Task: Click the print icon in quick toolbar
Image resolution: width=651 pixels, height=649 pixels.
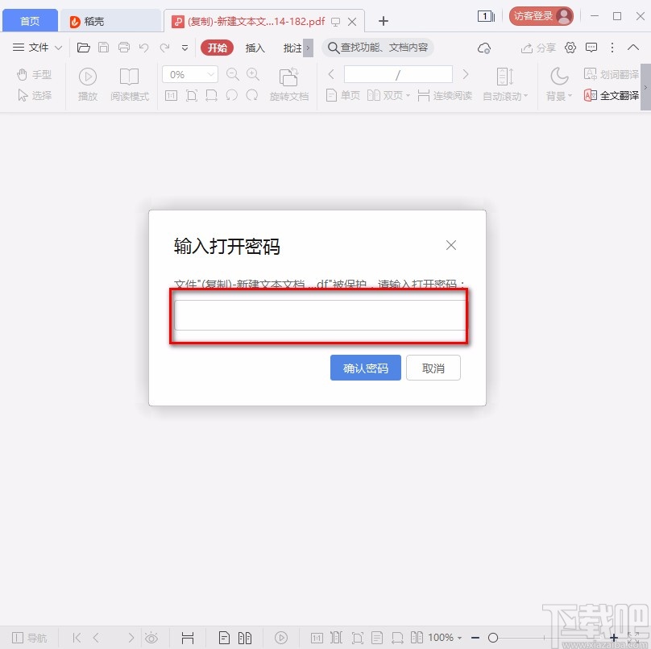Action: pyautogui.click(x=124, y=48)
